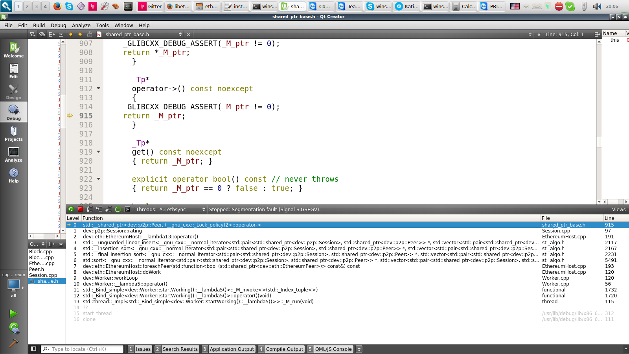The width and height of the screenshot is (629, 354).
Task: Collapse the code fold at line 922
Action: point(99,179)
